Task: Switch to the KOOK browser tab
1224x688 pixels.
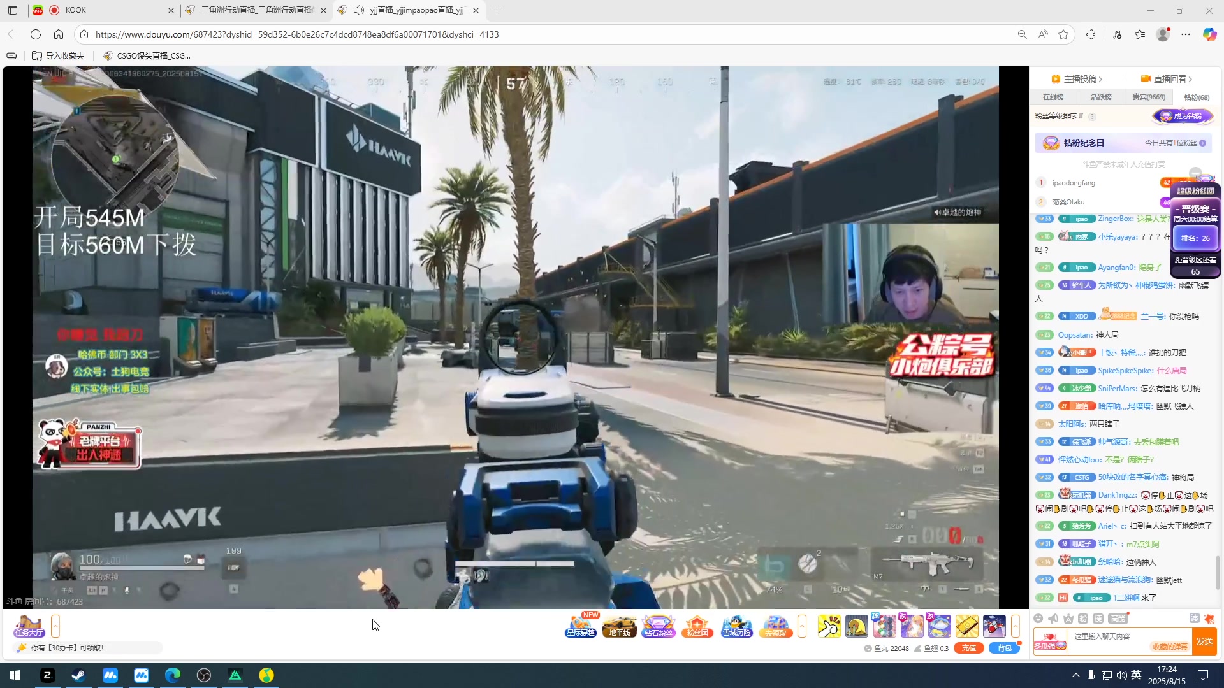Action: pos(104,10)
